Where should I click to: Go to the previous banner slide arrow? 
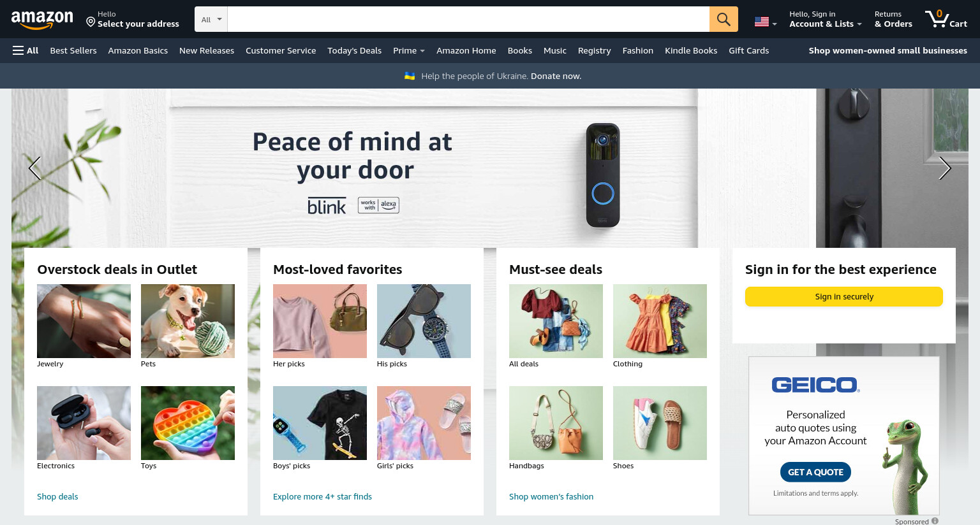coord(34,168)
